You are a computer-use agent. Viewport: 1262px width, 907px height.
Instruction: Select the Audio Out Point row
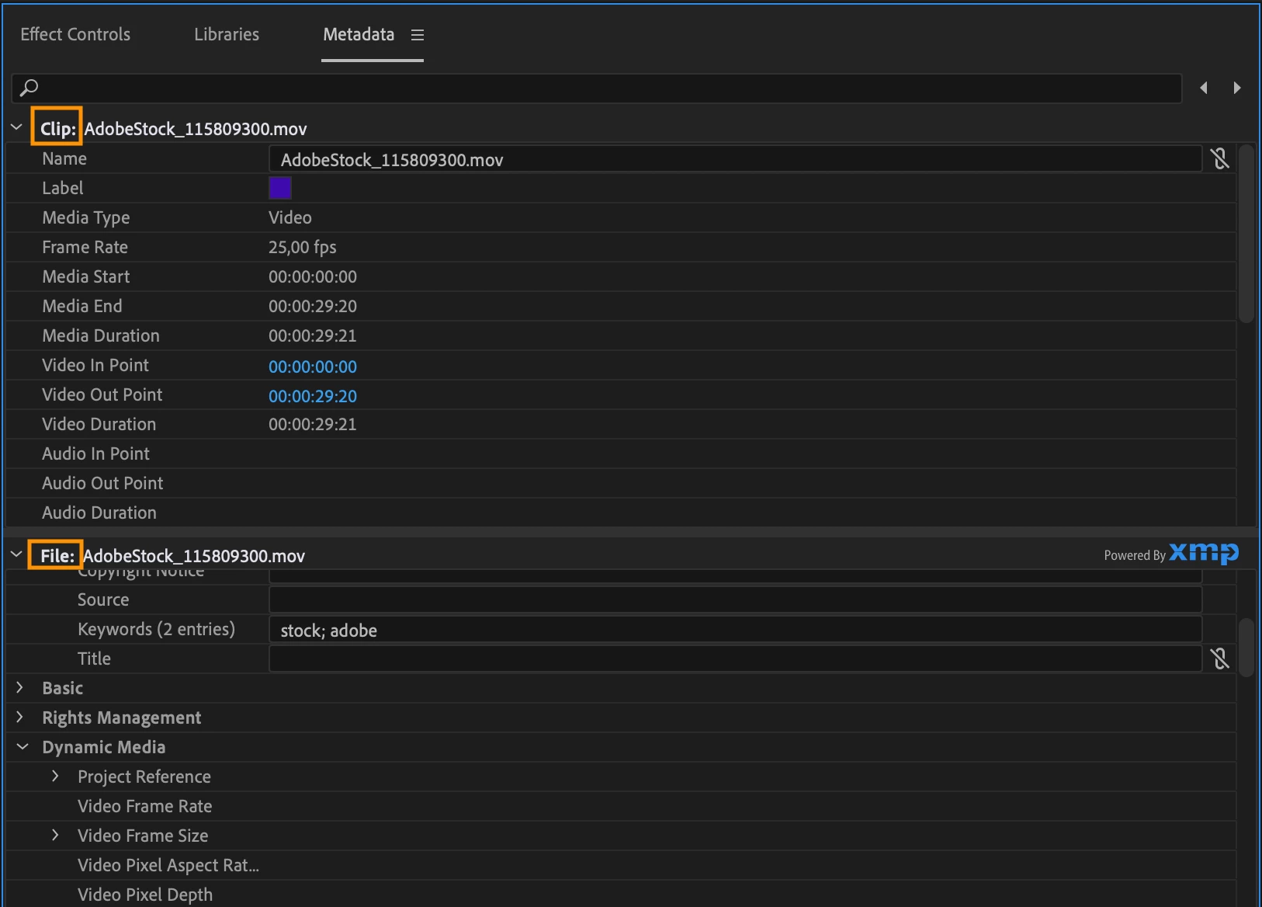[x=621, y=483]
